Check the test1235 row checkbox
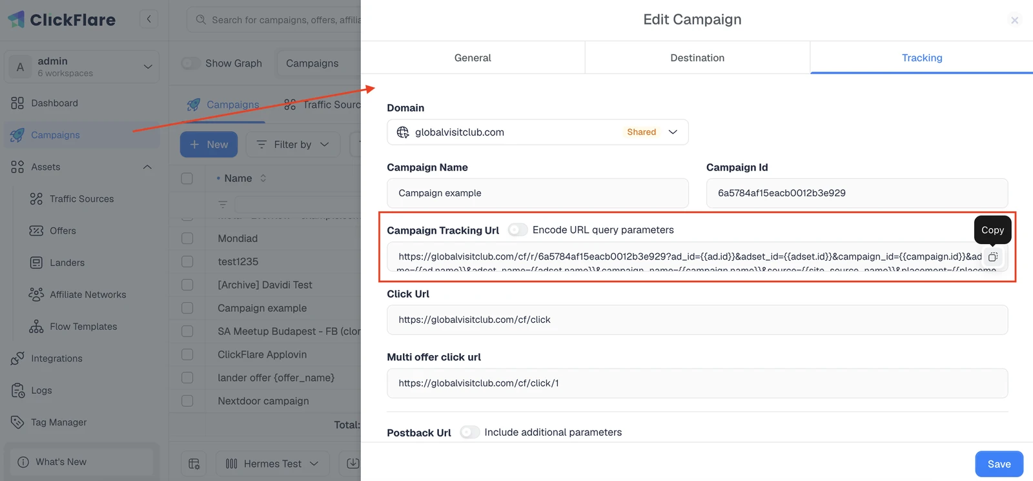 [187, 261]
